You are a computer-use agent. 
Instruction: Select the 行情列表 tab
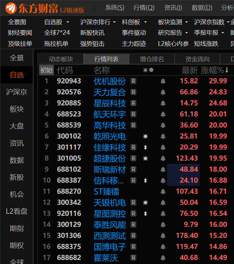coord(106,59)
